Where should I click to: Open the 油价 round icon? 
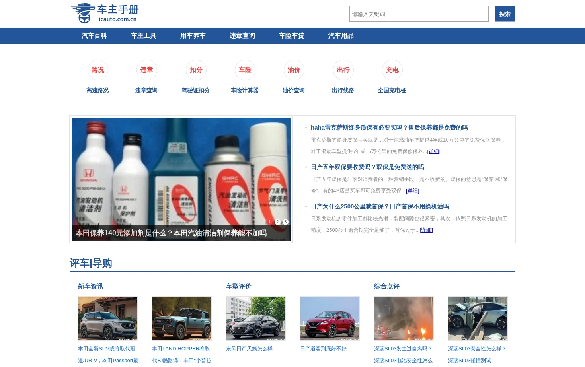[x=294, y=70]
